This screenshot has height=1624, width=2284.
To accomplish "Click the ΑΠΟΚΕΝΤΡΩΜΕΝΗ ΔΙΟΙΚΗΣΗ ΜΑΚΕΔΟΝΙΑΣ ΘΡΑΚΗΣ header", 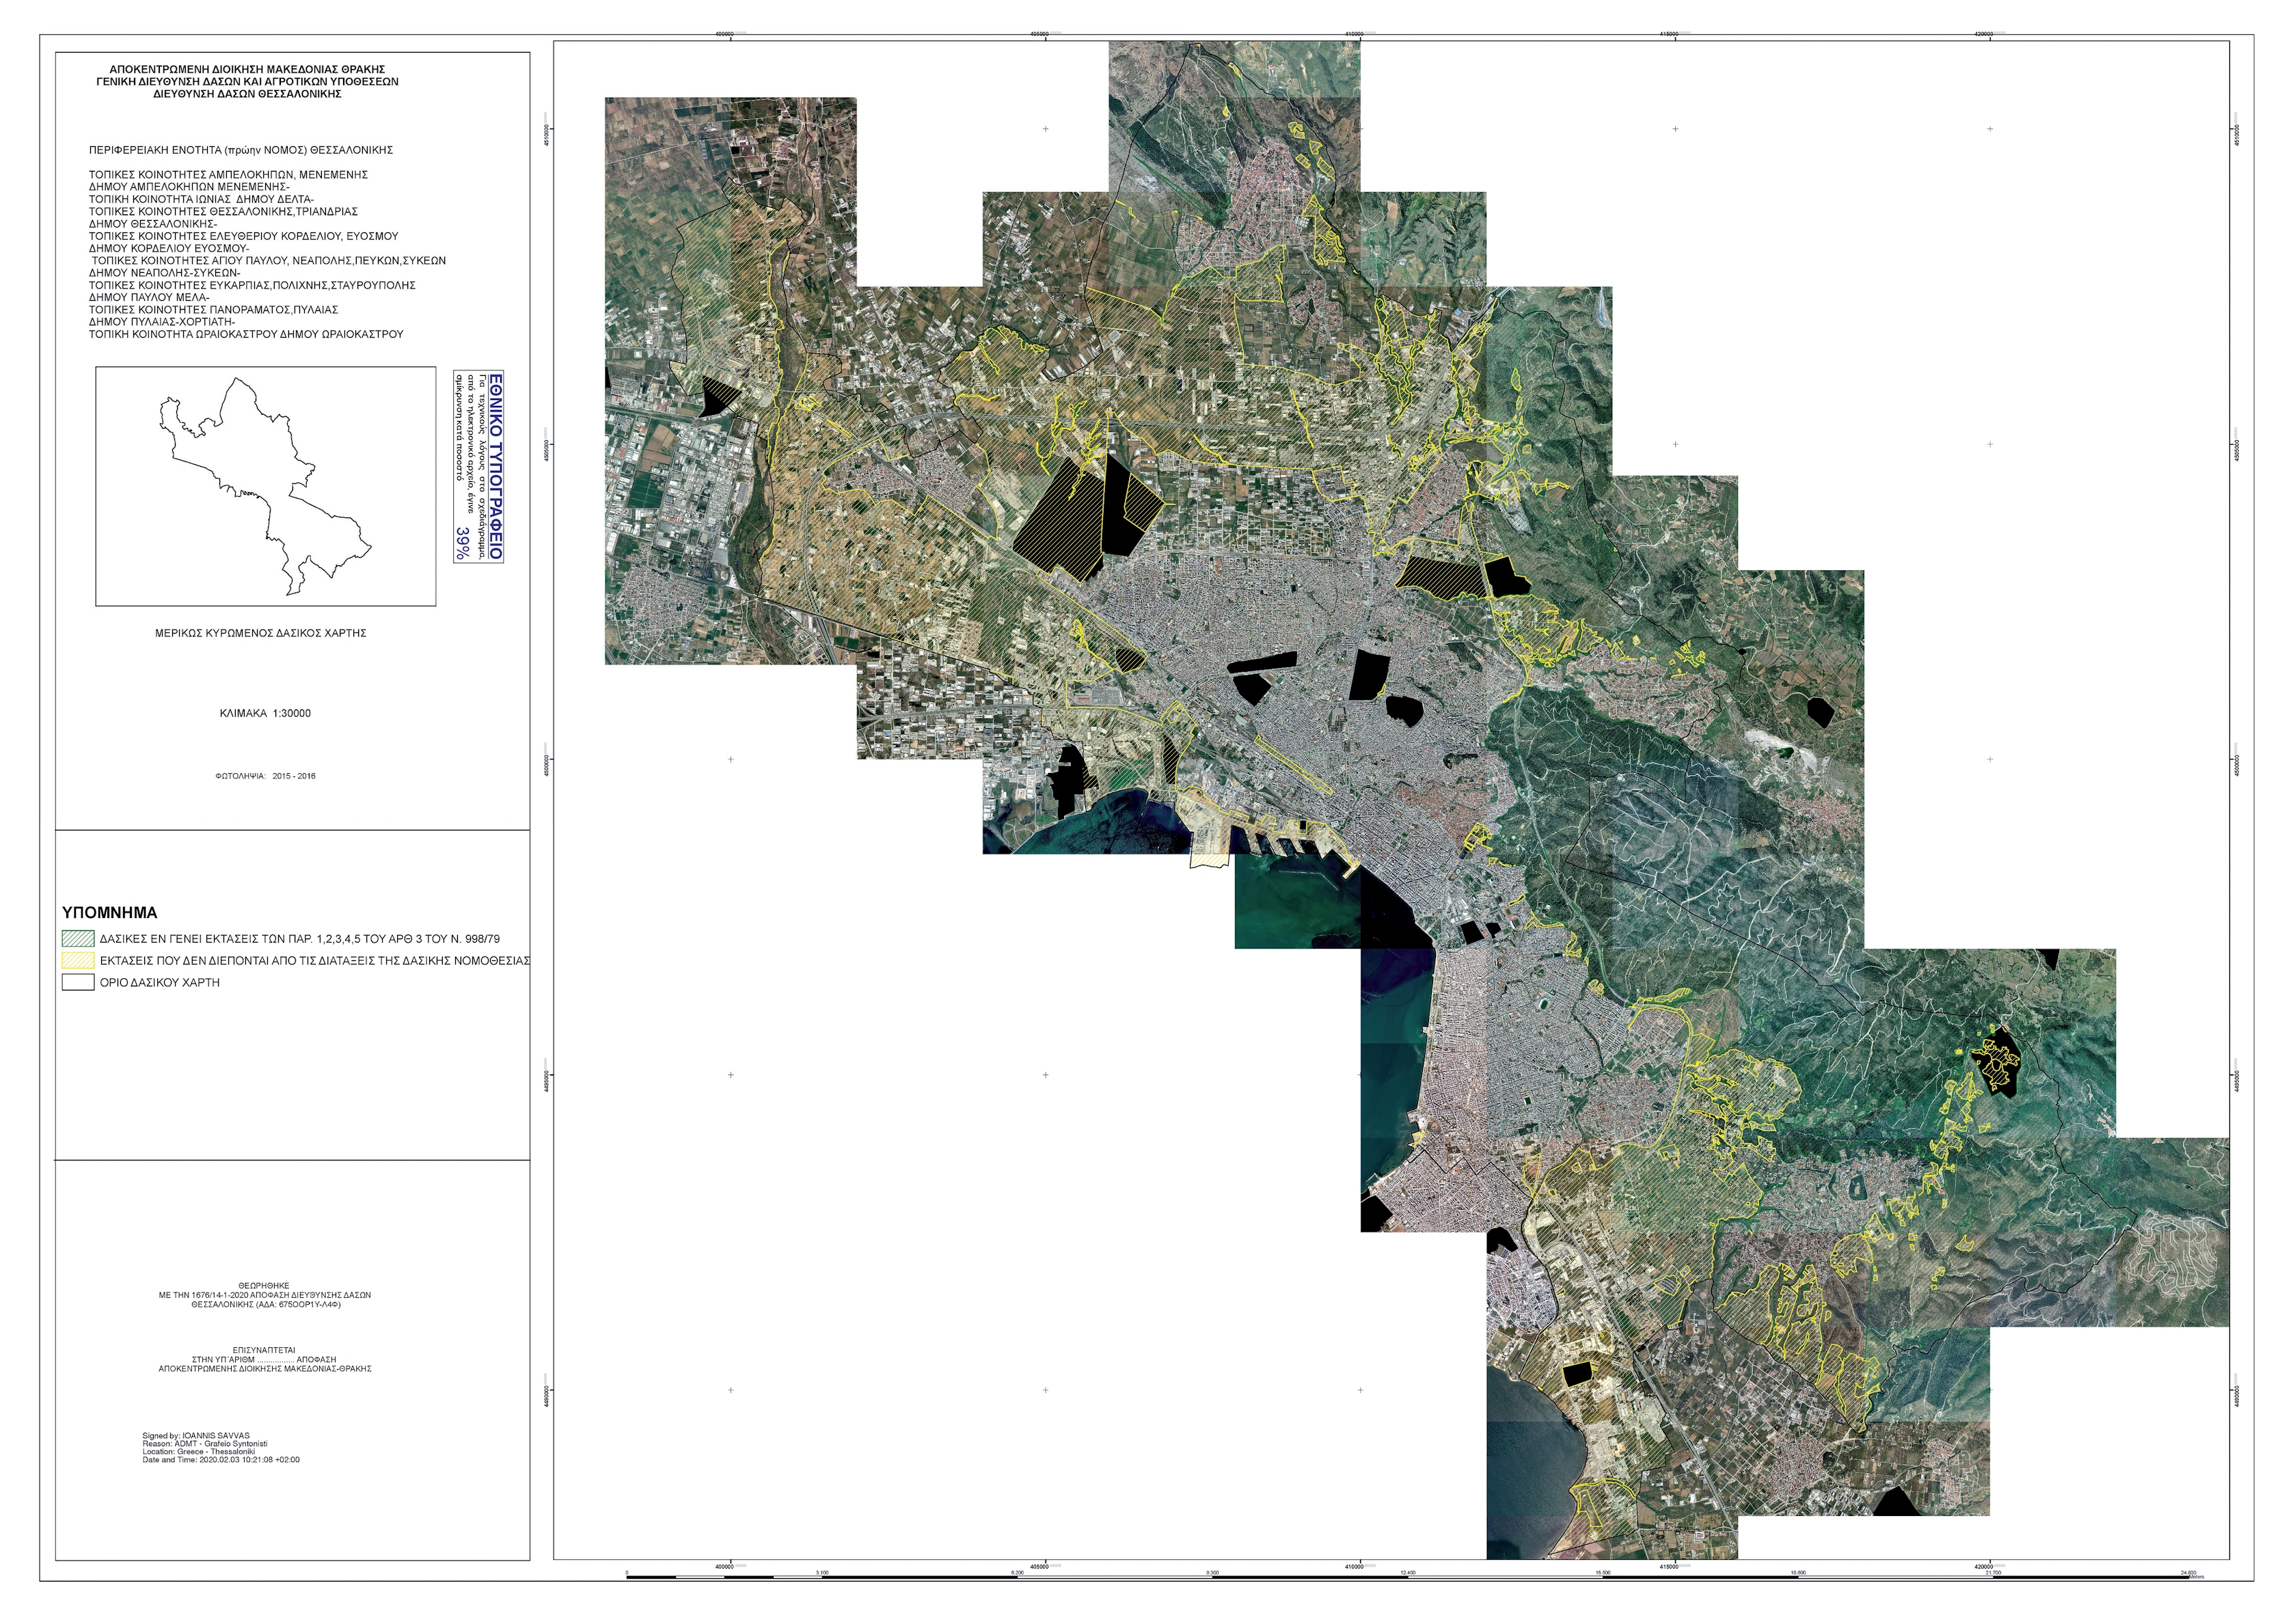I will tap(247, 69).
